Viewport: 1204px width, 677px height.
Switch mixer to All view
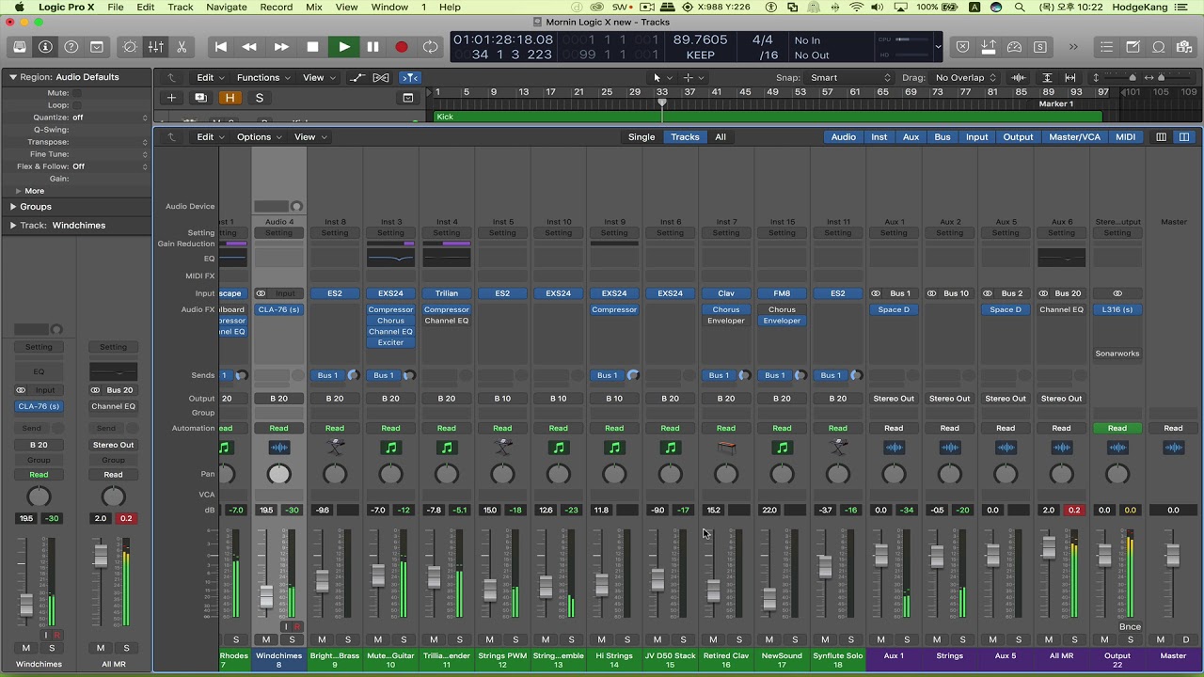pos(721,137)
